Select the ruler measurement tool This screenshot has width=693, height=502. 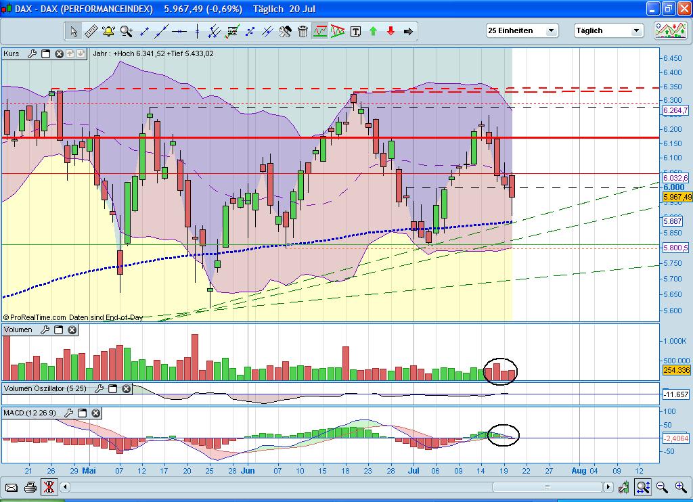click(91, 31)
